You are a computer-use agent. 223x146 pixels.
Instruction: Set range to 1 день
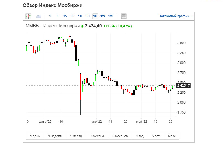click(35, 136)
